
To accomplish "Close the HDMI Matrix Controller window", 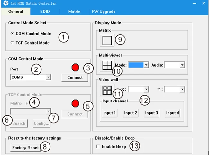I will [x=204, y=3].
